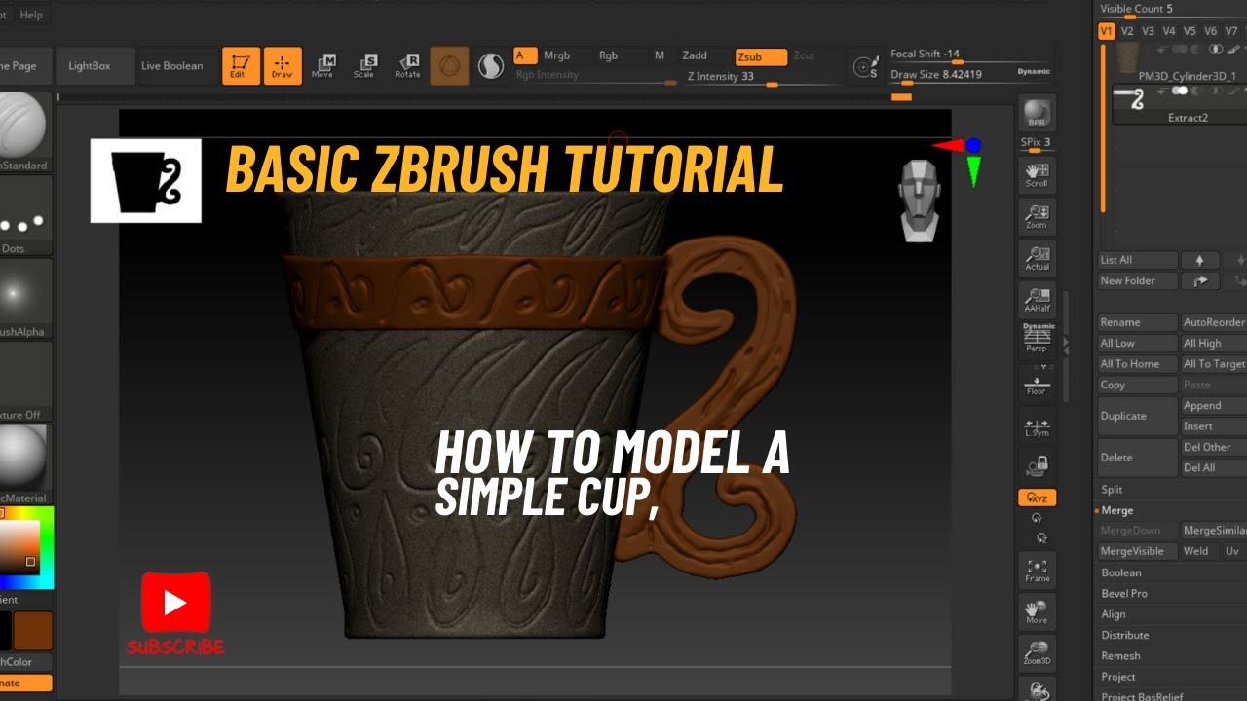Select the Scroll canvas tool
Viewport: 1247px width, 701px height.
[1037, 173]
